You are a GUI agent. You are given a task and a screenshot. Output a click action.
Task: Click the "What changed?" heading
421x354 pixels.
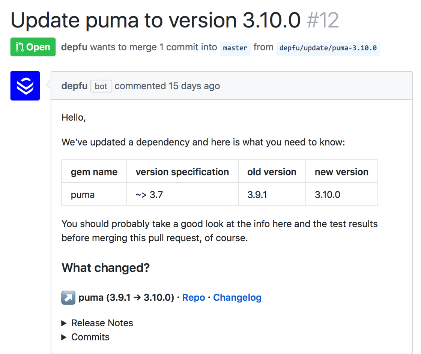click(x=106, y=268)
